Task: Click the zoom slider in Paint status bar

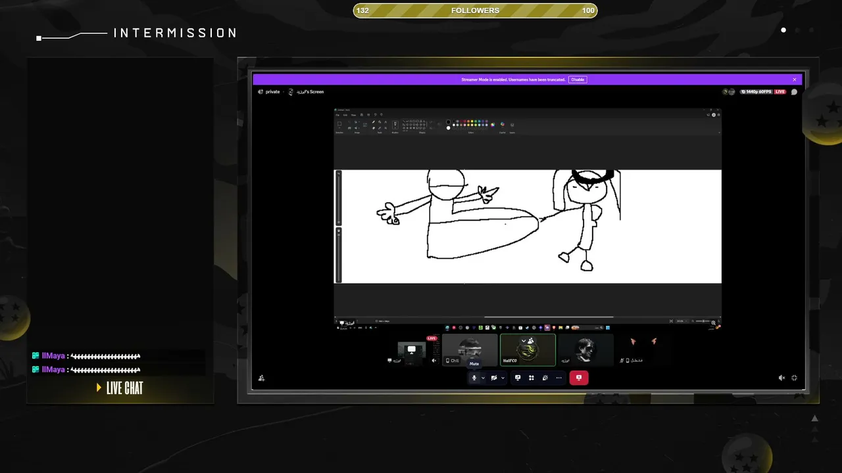Action: pos(703,321)
